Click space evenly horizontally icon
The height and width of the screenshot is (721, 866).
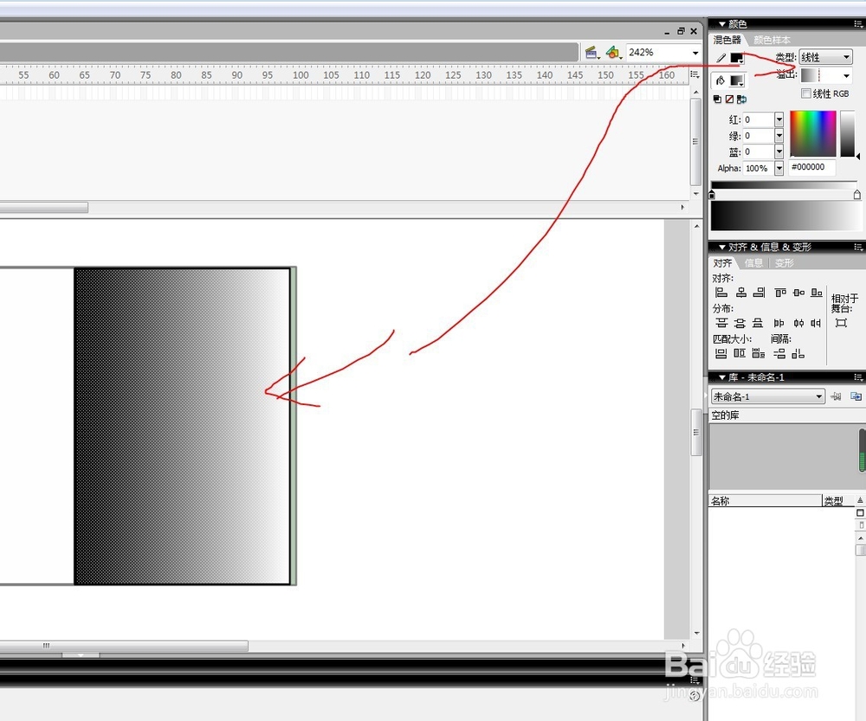coord(798,353)
